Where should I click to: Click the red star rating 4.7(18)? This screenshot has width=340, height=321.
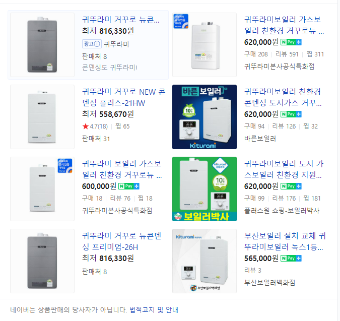tap(95, 126)
